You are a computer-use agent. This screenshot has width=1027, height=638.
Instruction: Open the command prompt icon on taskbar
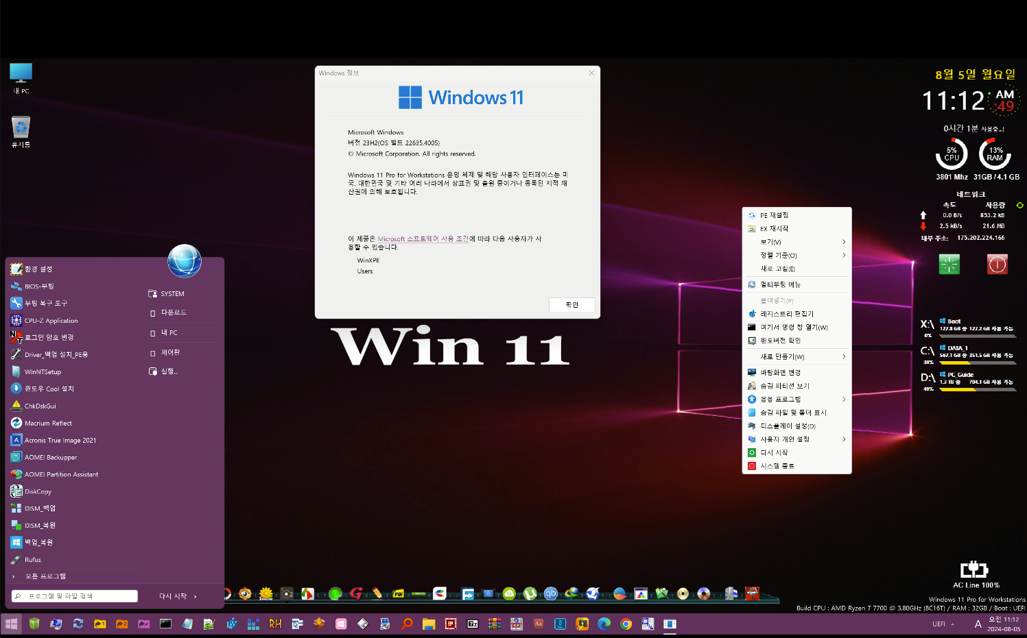coord(165,624)
